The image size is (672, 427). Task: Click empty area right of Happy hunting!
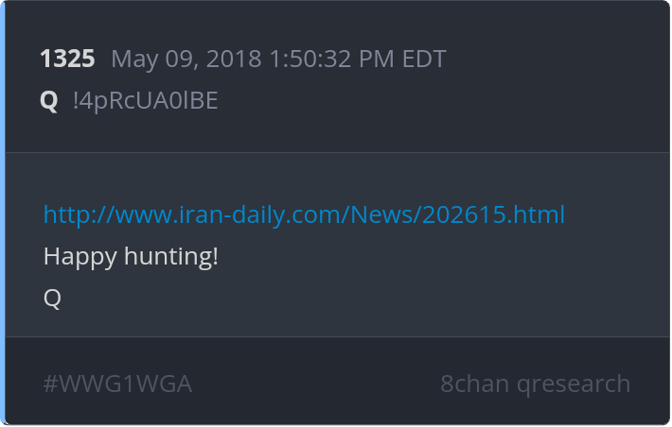pyautogui.click(x=429, y=257)
